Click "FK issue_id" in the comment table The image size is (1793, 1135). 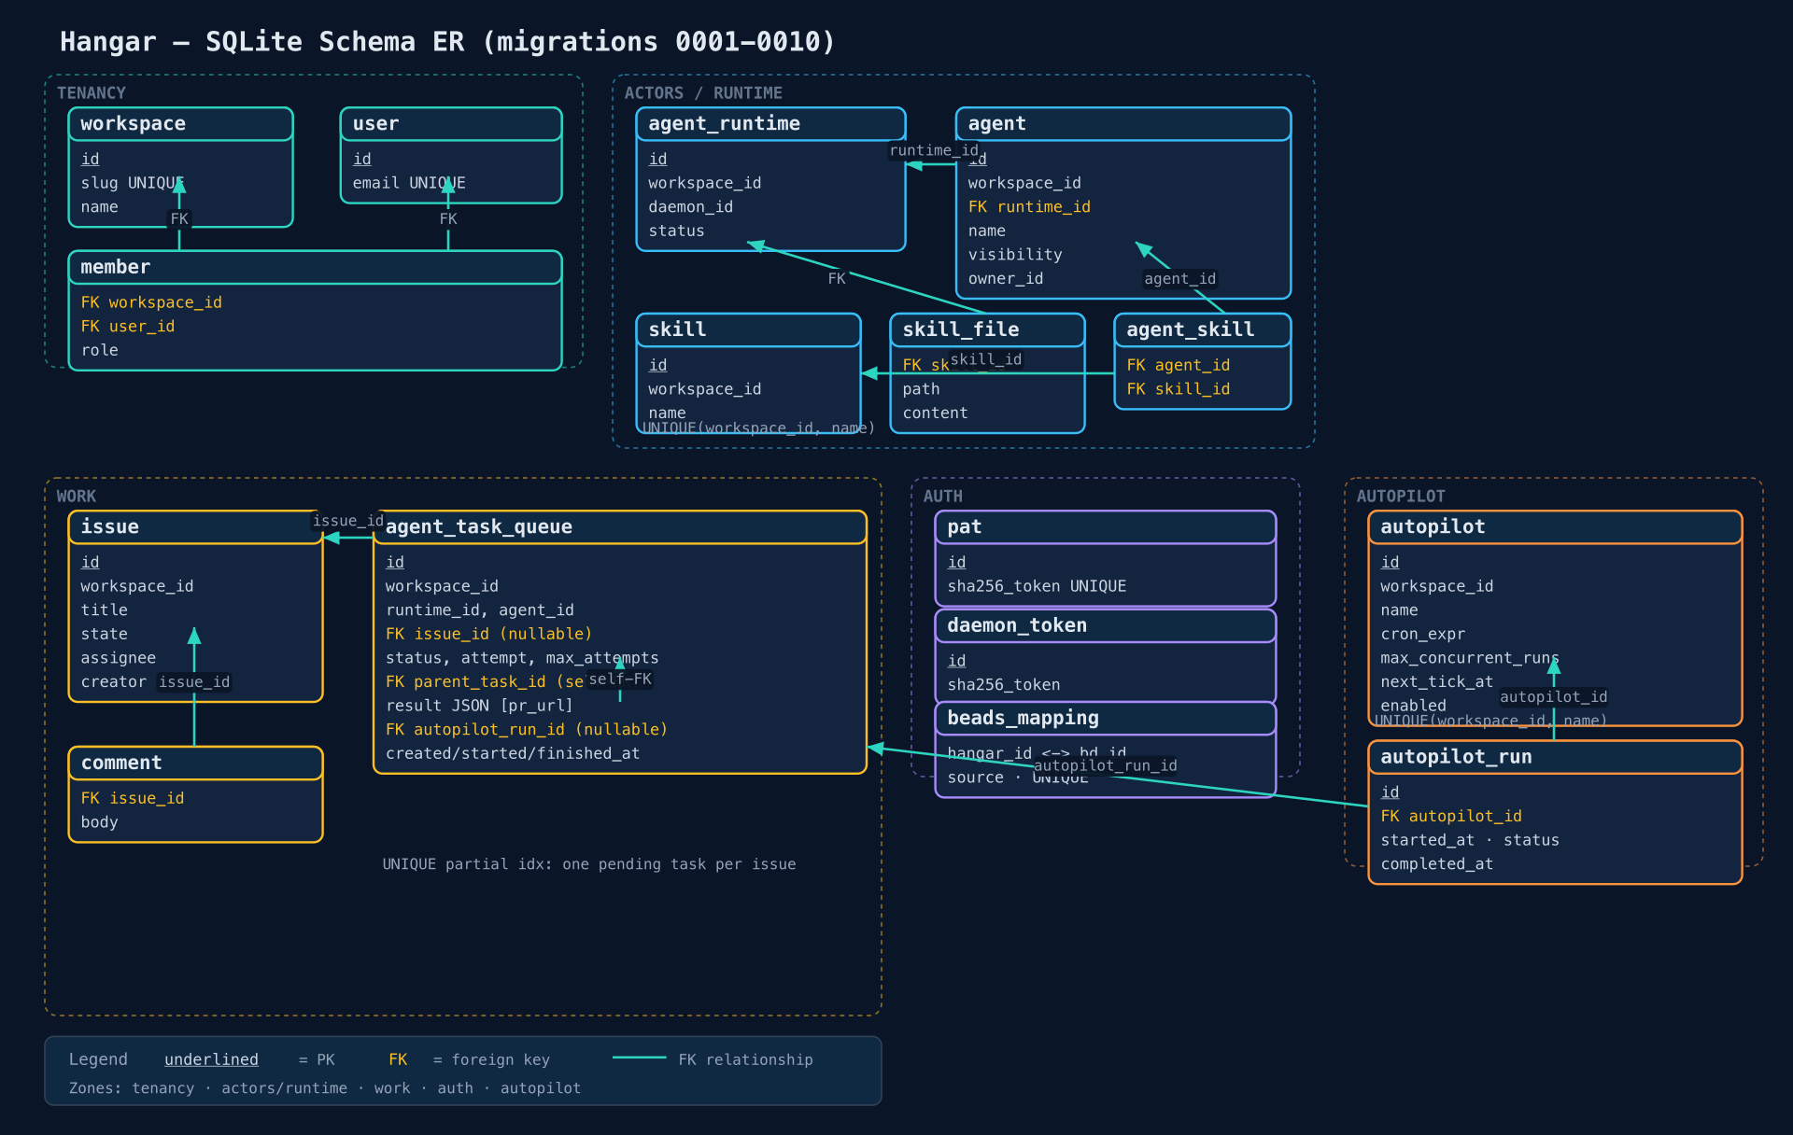[133, 799]
